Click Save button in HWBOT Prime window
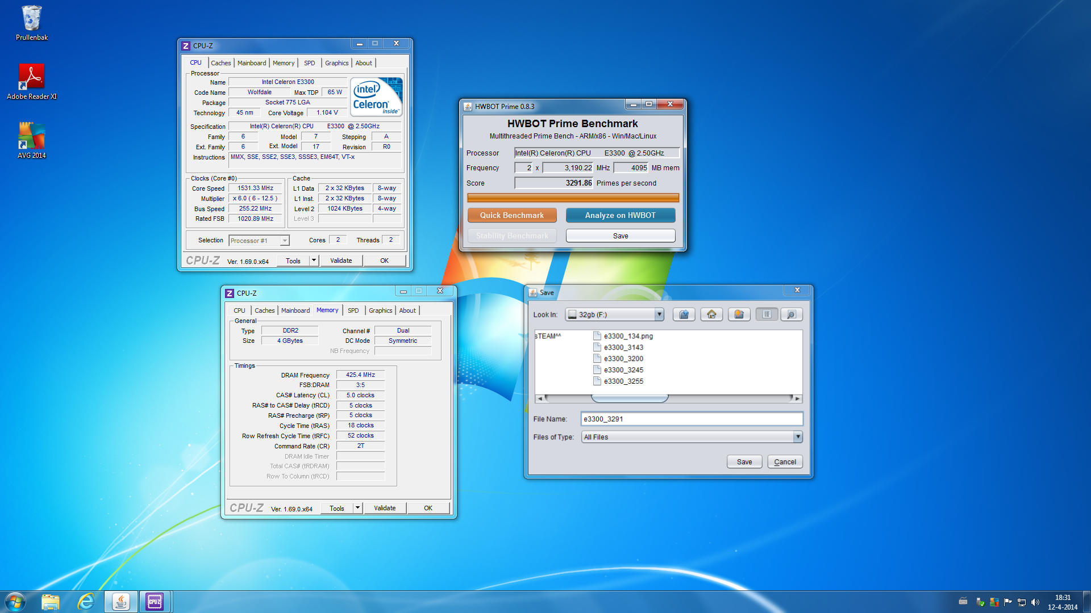The width and height of the screenshot is (1091, 613). coord(621,236)
